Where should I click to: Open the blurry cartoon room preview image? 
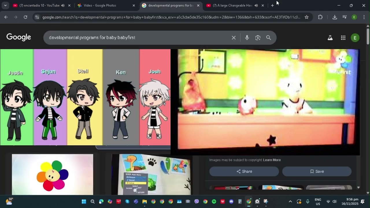265,102
